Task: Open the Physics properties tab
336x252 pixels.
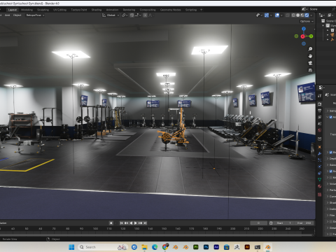Action: [320, 167]
